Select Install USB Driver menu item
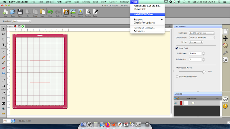This screenshot has width=230, height=129. click(147, 14)
